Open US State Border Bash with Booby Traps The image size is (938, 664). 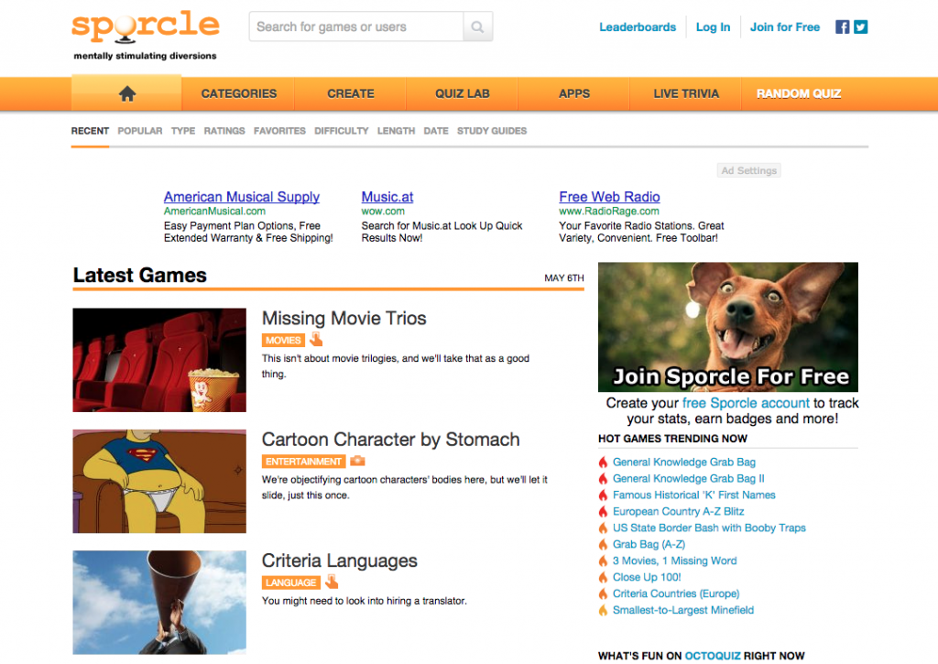pos(709,528)
